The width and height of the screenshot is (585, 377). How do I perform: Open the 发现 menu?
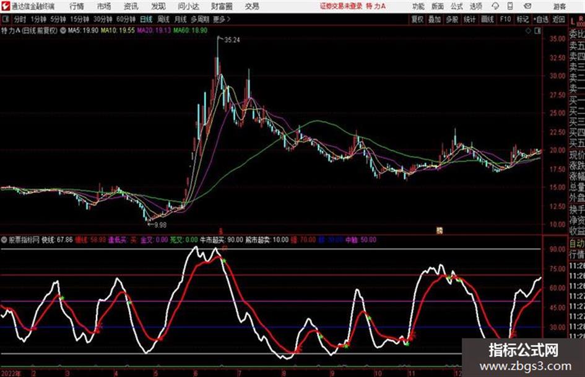(x=158, y=6)
